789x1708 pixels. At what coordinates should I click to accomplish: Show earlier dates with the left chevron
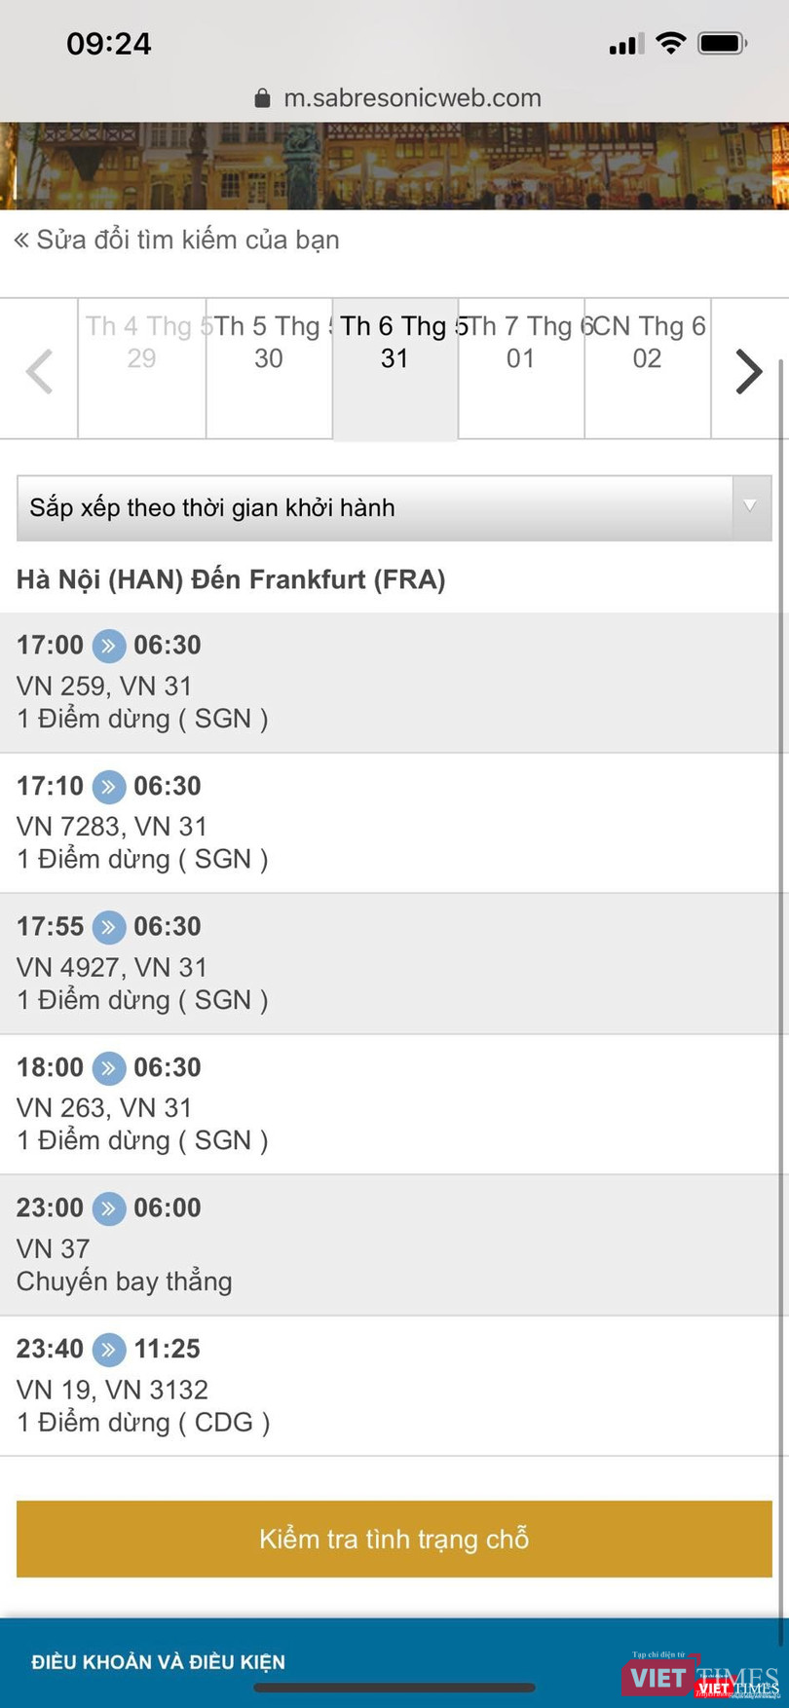pos(39,370)
